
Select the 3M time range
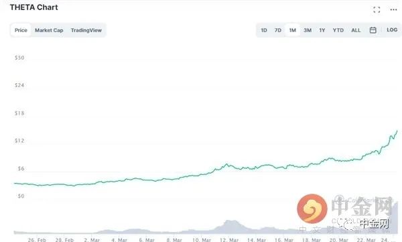308,30
